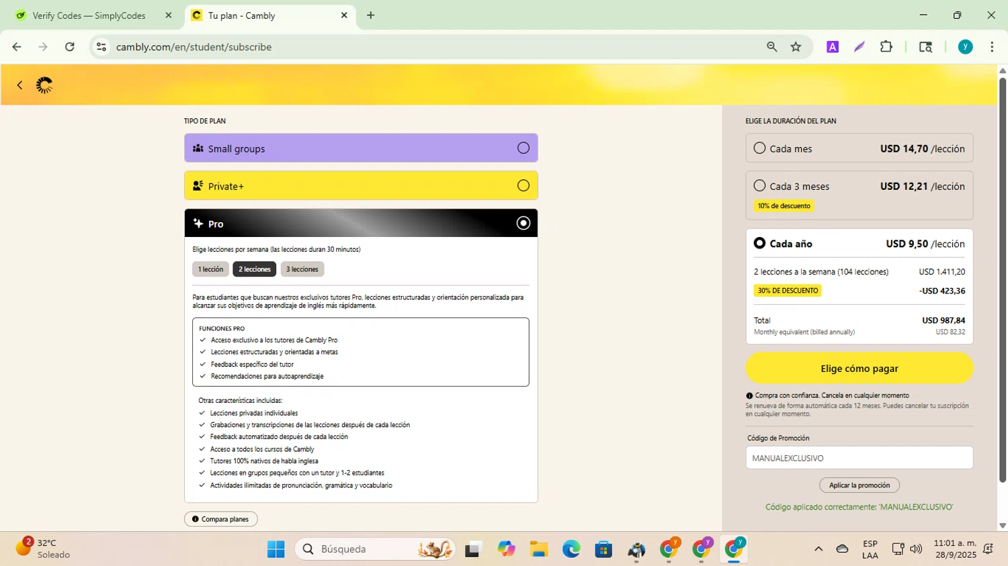Select the Small groups plan radio
This screenshot has width=1008, height=566.
click(523, 148)
